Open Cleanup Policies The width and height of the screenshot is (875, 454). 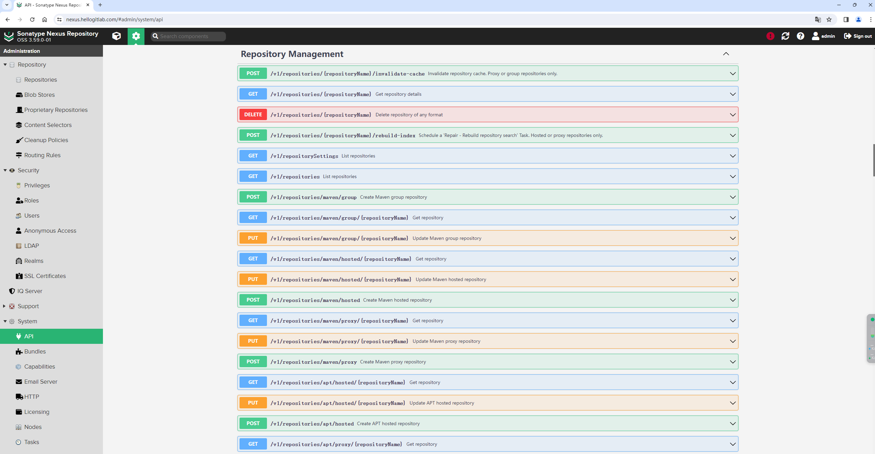(x=46, y=140)
